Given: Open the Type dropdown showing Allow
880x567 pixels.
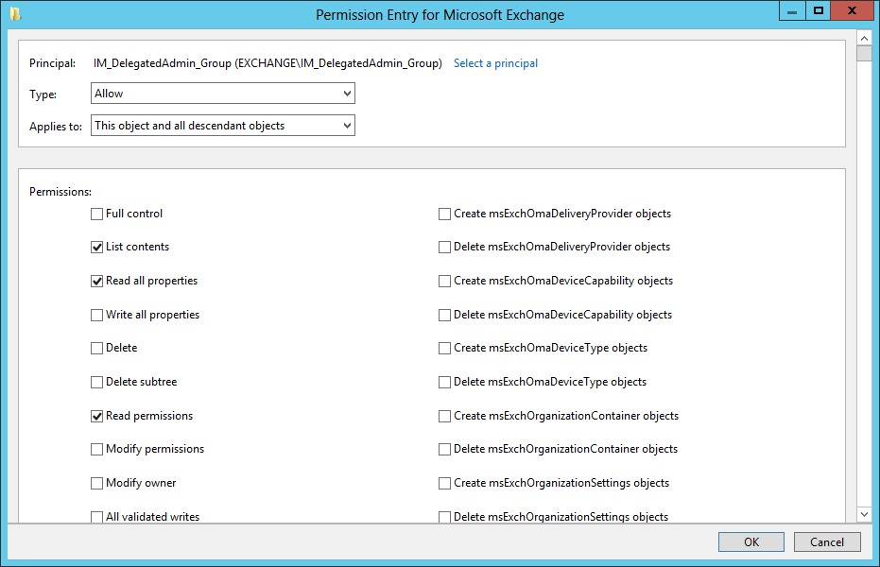Looking at the screenshot, I should click(223, 94).
